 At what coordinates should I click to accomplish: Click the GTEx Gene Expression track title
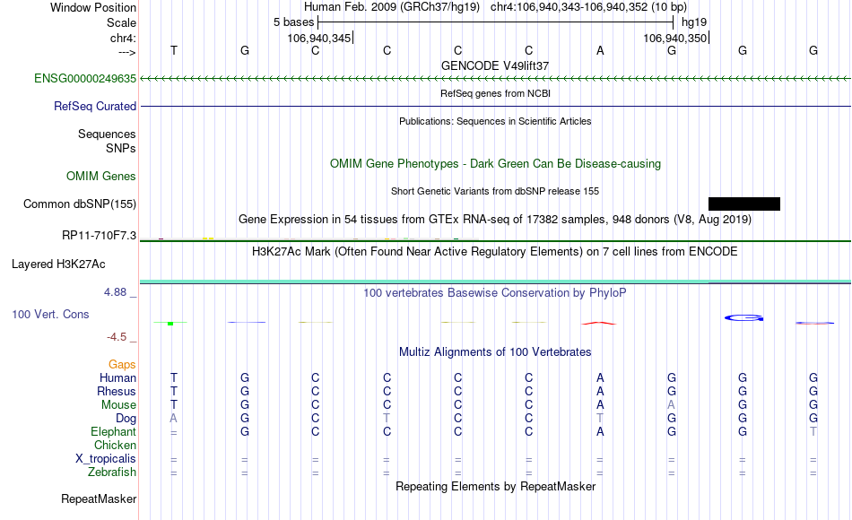(x=495, y=220)
